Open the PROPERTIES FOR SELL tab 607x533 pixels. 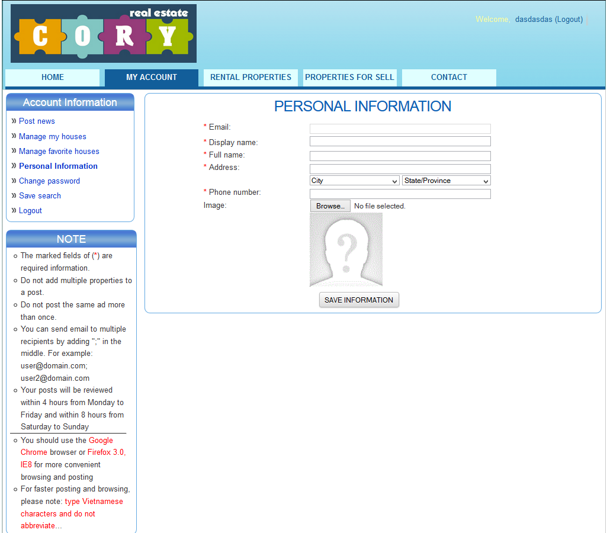pyautogui.click(x=349, y=77)
